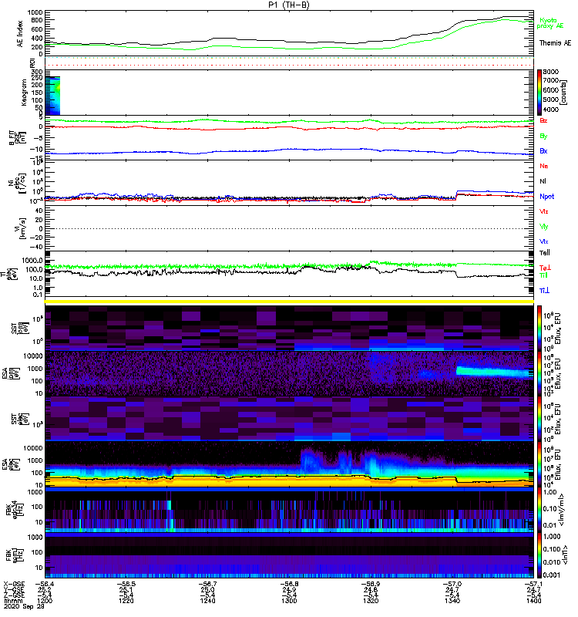Click the <|nT|> colorbar

(x=539, y=555)
